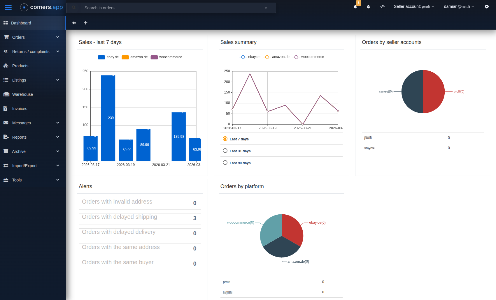This screenshot has height=300, width=496.
Task: Select Last 90 days radio button
Action: coord(225,163)
